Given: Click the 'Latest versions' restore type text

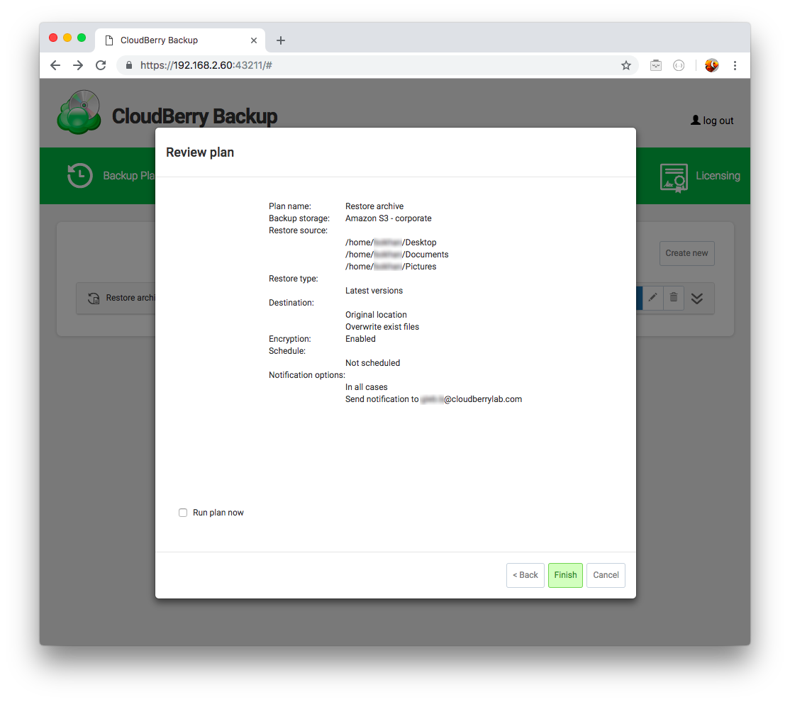Looking at the screenshot, I should click(374, 291).
